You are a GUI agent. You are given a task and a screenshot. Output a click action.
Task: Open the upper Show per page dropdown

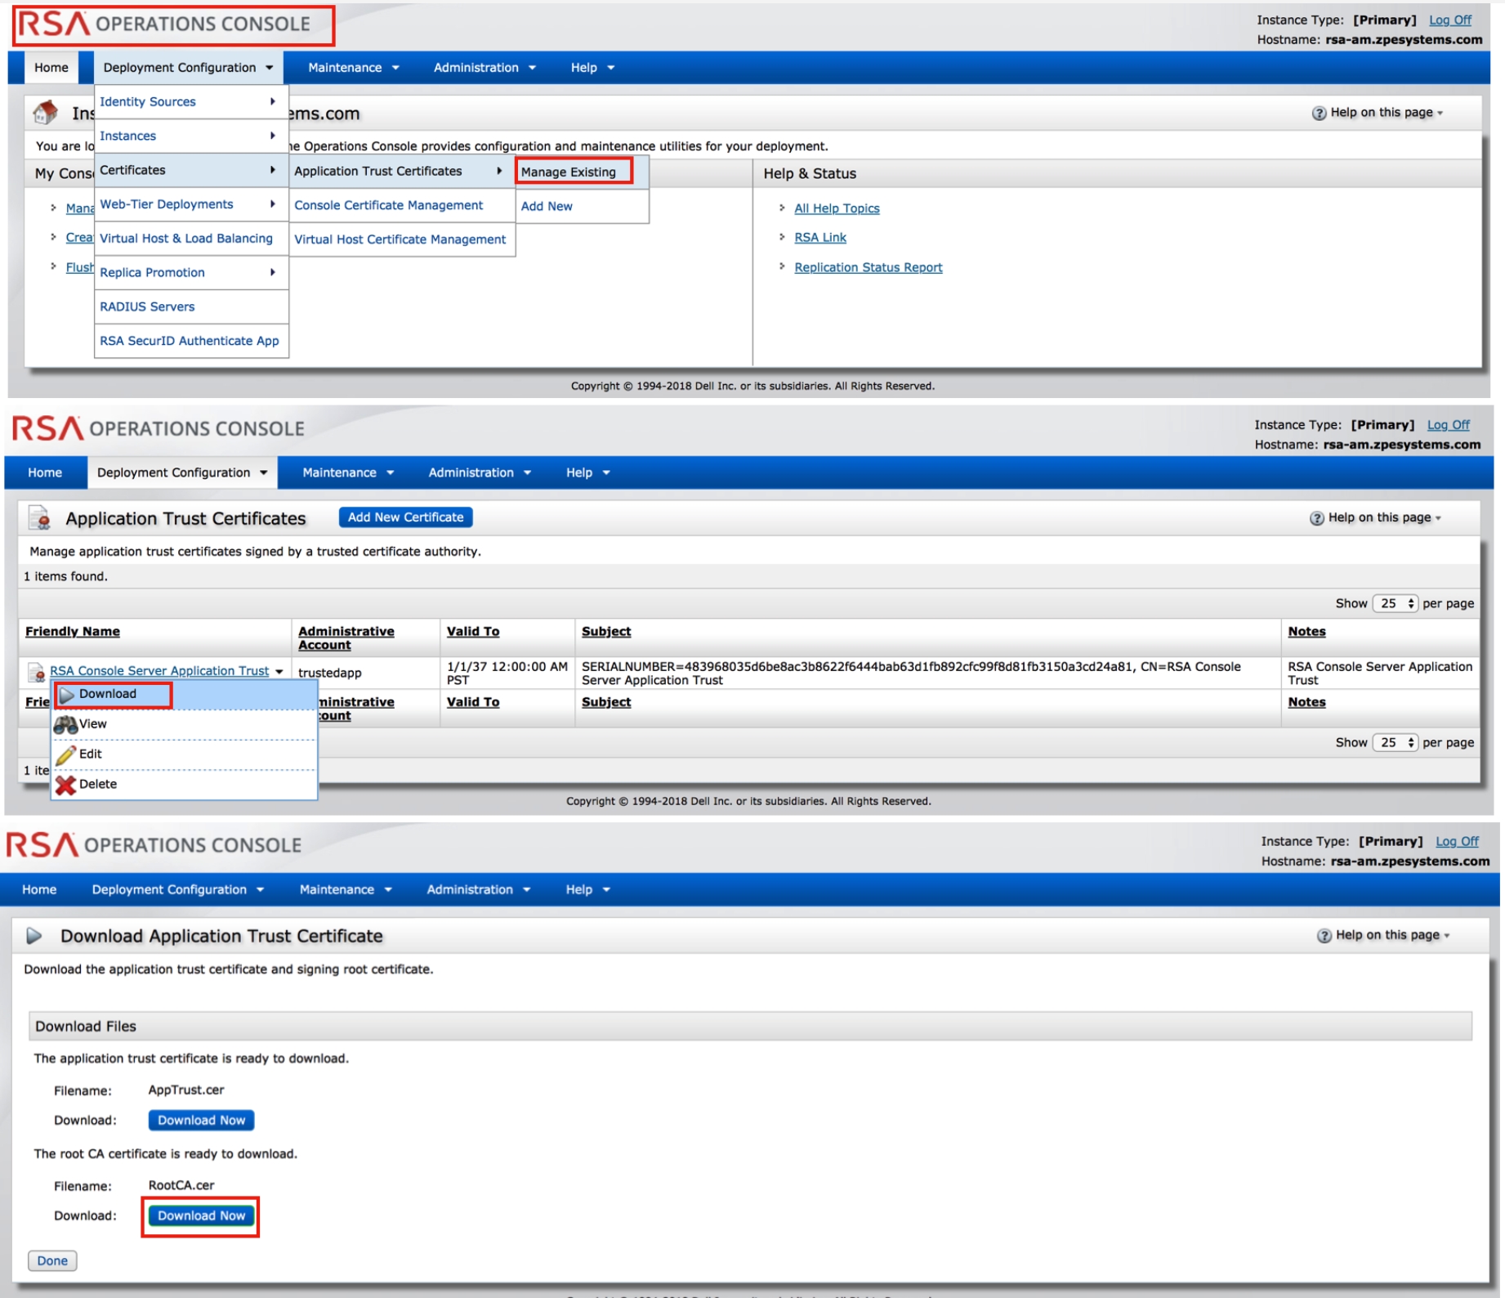click(1395, 604)
